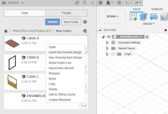Redo the last action
The image size is (168, 114).
pyautogui.click(x=136, y=3)
